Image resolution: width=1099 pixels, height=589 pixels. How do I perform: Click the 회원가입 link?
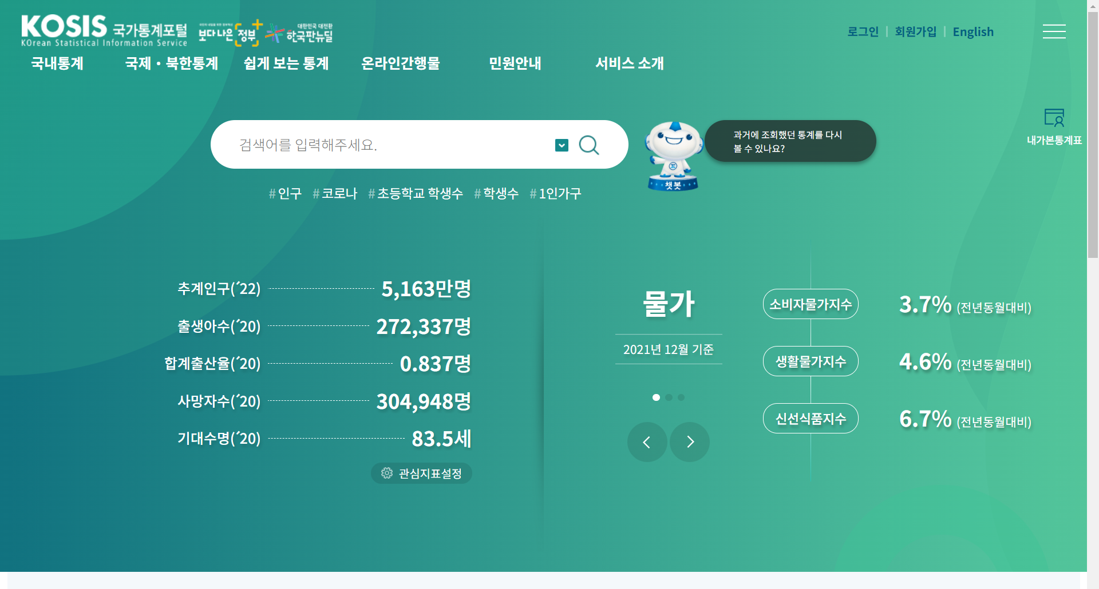[916, 31]
